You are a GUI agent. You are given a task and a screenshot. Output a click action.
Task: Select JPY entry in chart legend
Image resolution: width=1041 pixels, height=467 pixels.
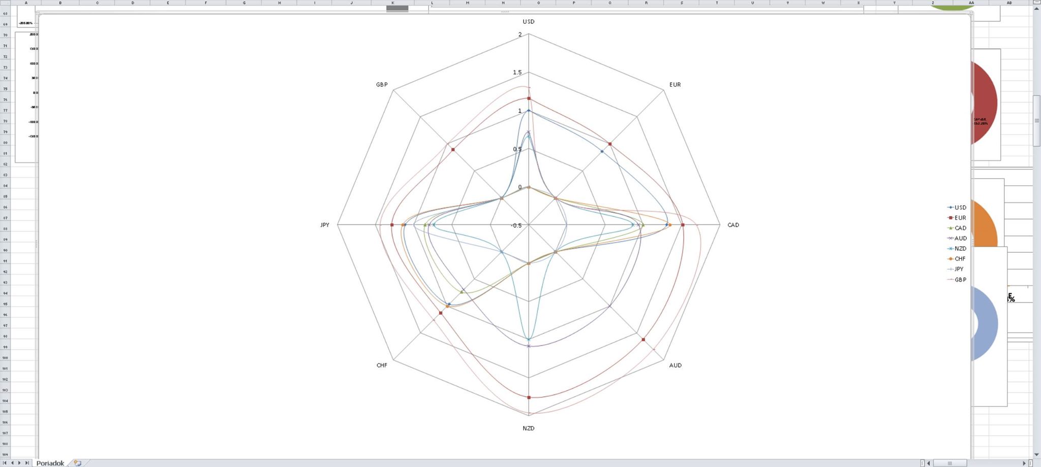pyautogui.click(x=956, y=269)
